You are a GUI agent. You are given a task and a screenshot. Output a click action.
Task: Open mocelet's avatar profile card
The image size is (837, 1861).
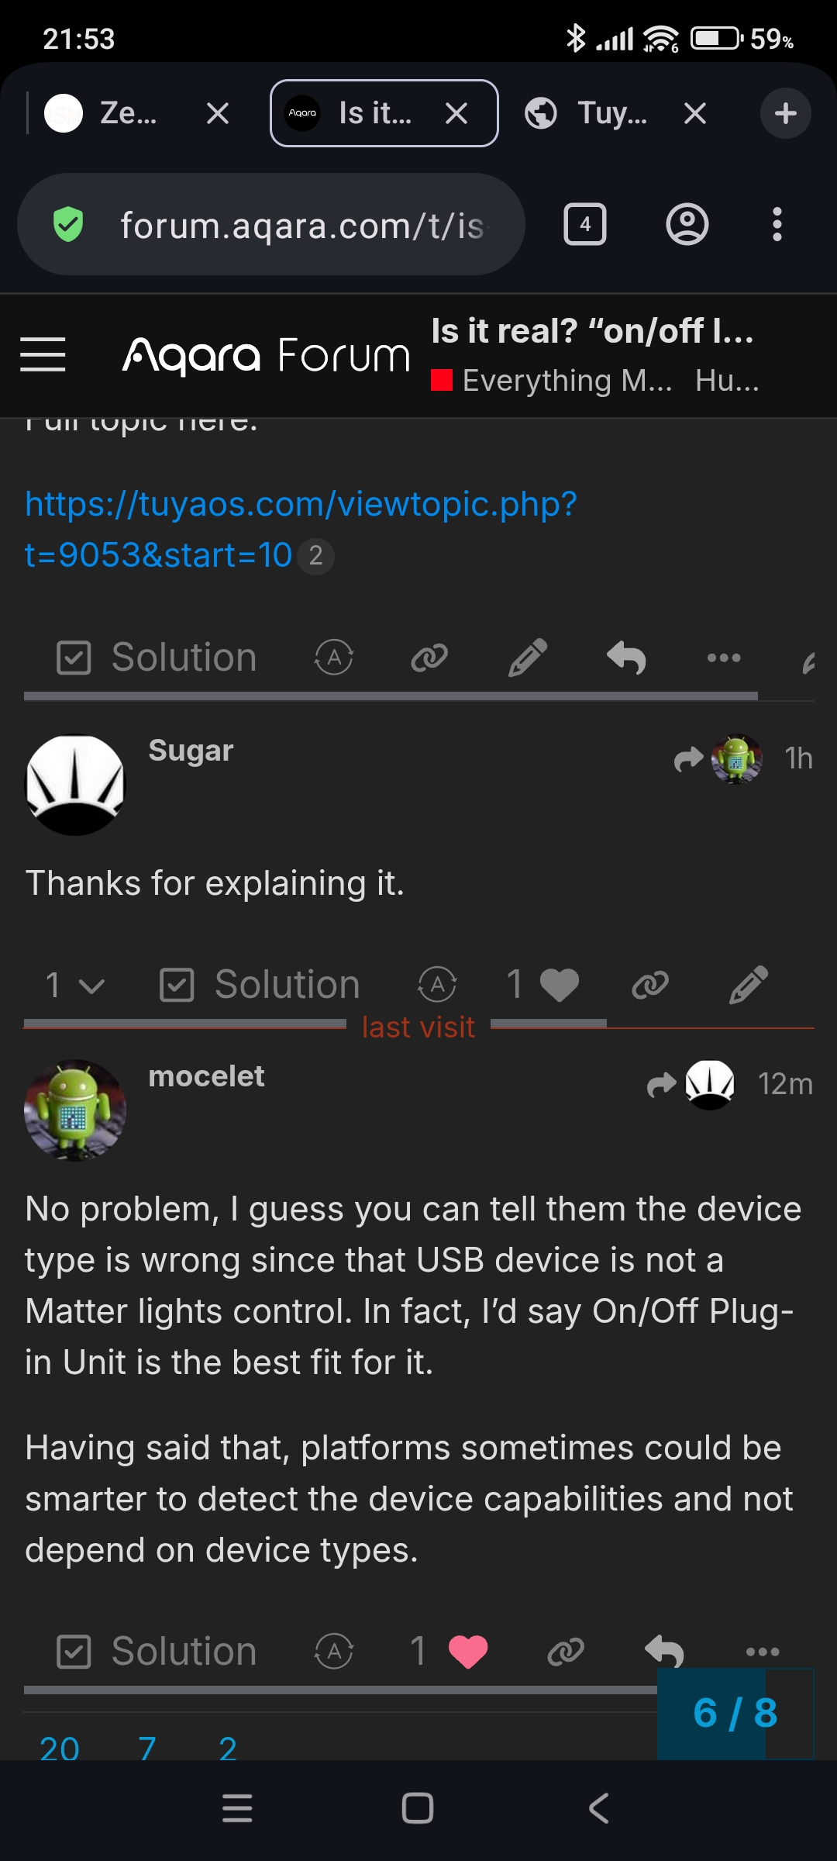74,1110
